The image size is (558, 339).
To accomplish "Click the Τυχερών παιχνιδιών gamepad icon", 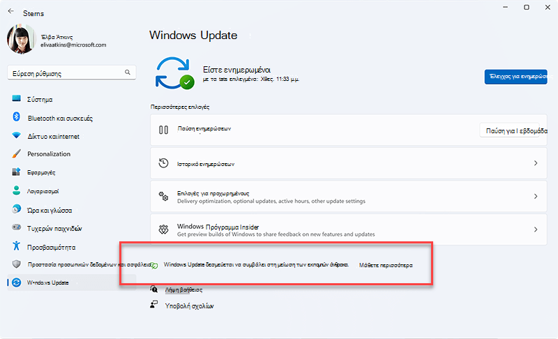I will tap(16, 227).
